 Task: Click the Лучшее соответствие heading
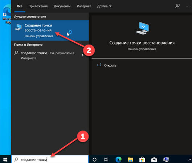click(30, 17)
